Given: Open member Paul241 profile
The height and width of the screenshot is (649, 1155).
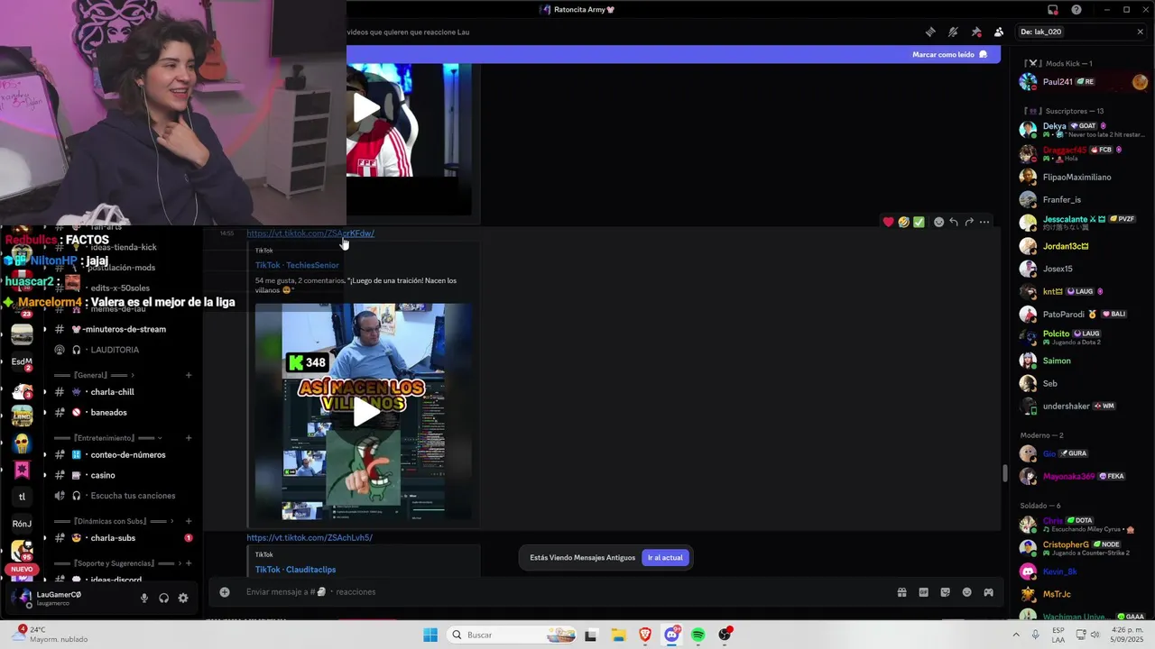Looking at the screenshot, I should 1083,82.
